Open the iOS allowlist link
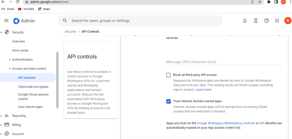This screenshot has height=139, width=292. pyautogui.click(x=262, y=123)
